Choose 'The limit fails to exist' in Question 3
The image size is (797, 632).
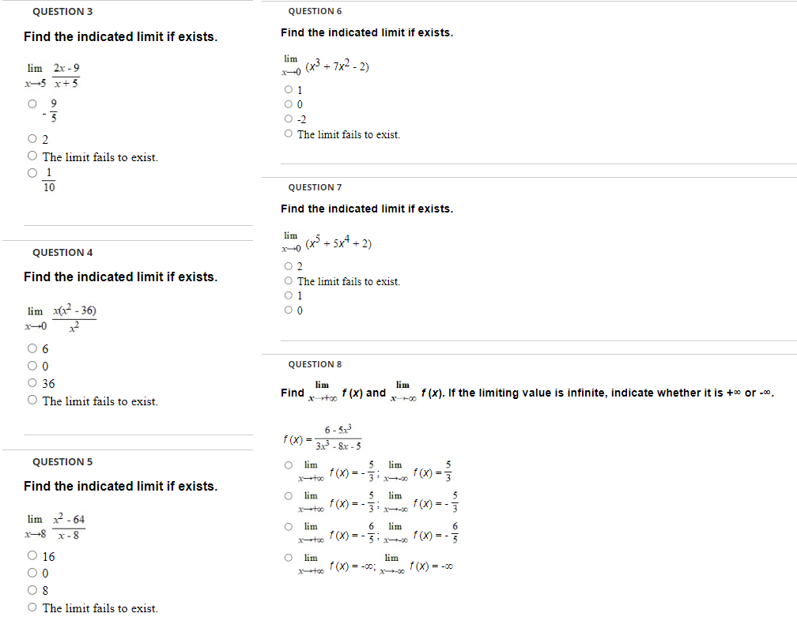32,154
